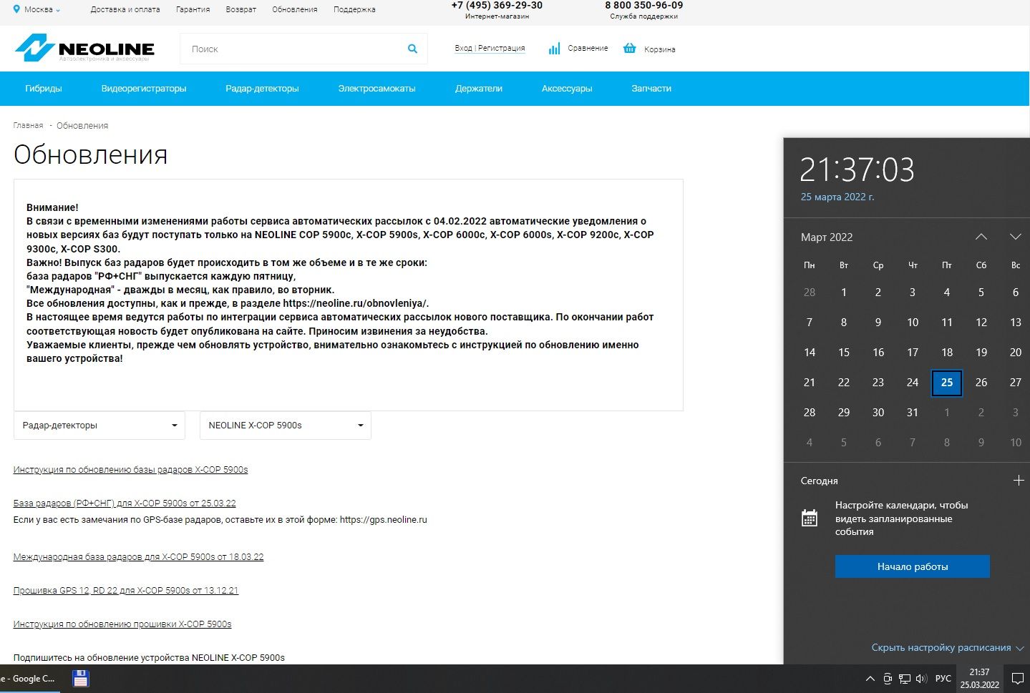Viewport: 1030px width, 693px height.
Task: Go to next month with down arrow
Action: (1015, 237)
